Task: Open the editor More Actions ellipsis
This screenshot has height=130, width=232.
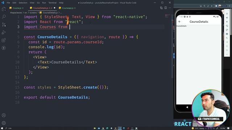Action: 170,8
